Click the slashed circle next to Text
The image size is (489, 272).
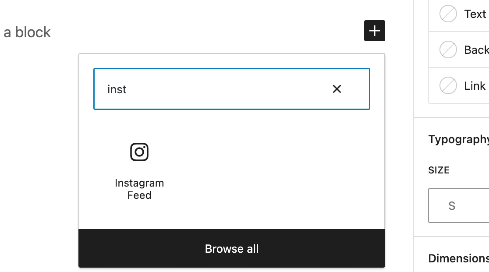[x=448, y=14]
